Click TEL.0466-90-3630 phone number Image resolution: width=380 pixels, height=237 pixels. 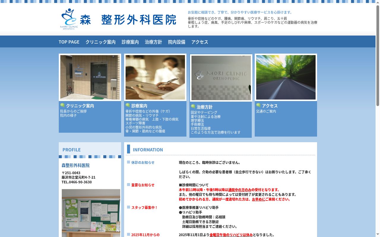pyautogui.click(x=77, y=182)
